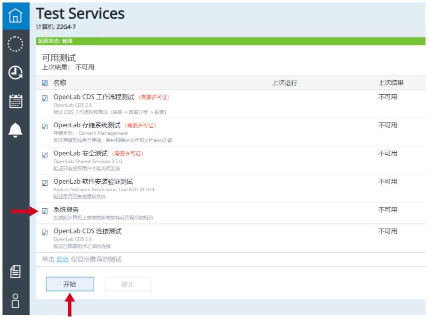Click 不可用 result for OpenLab 安全测试 row
The width and height of the screenshot is (430, 318).
pyautogui.click(x=388, y=154)
